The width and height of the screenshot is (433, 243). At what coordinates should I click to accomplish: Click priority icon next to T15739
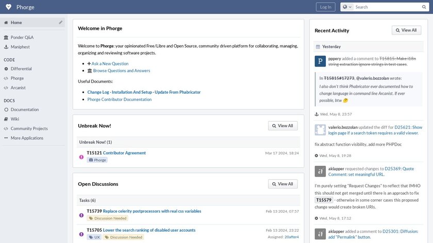(81, 215)
